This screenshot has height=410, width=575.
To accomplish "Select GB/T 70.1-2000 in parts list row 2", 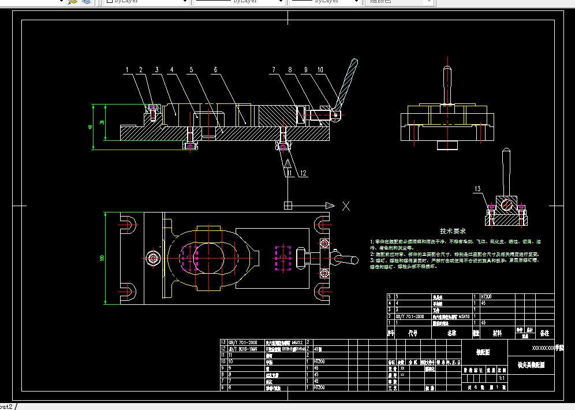I will [410, 316].
